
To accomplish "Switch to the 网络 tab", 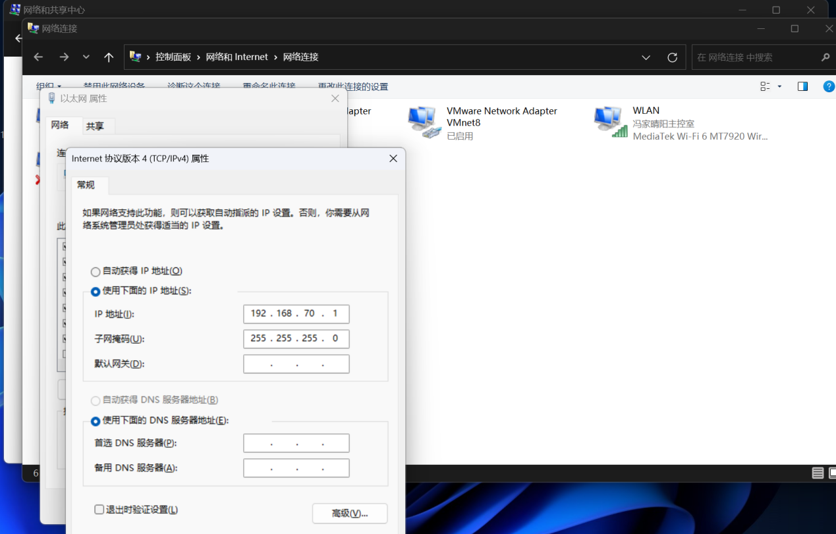I will (x=60, y=124).
